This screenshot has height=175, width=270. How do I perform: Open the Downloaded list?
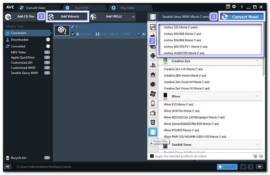19,40
